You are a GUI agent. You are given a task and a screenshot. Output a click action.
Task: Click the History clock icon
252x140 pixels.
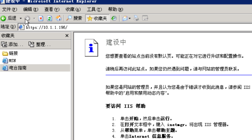114,18
